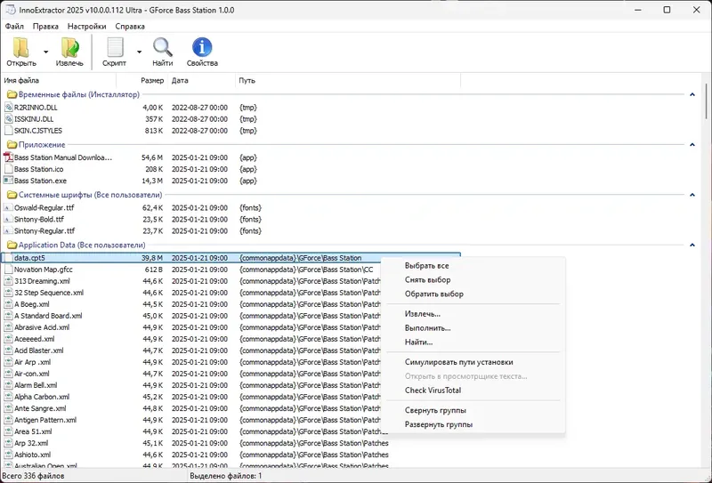The width and height of the screenshot is (712, 483).
Task: Collapse the Application Data group chevron
Action: coord(692,245)
